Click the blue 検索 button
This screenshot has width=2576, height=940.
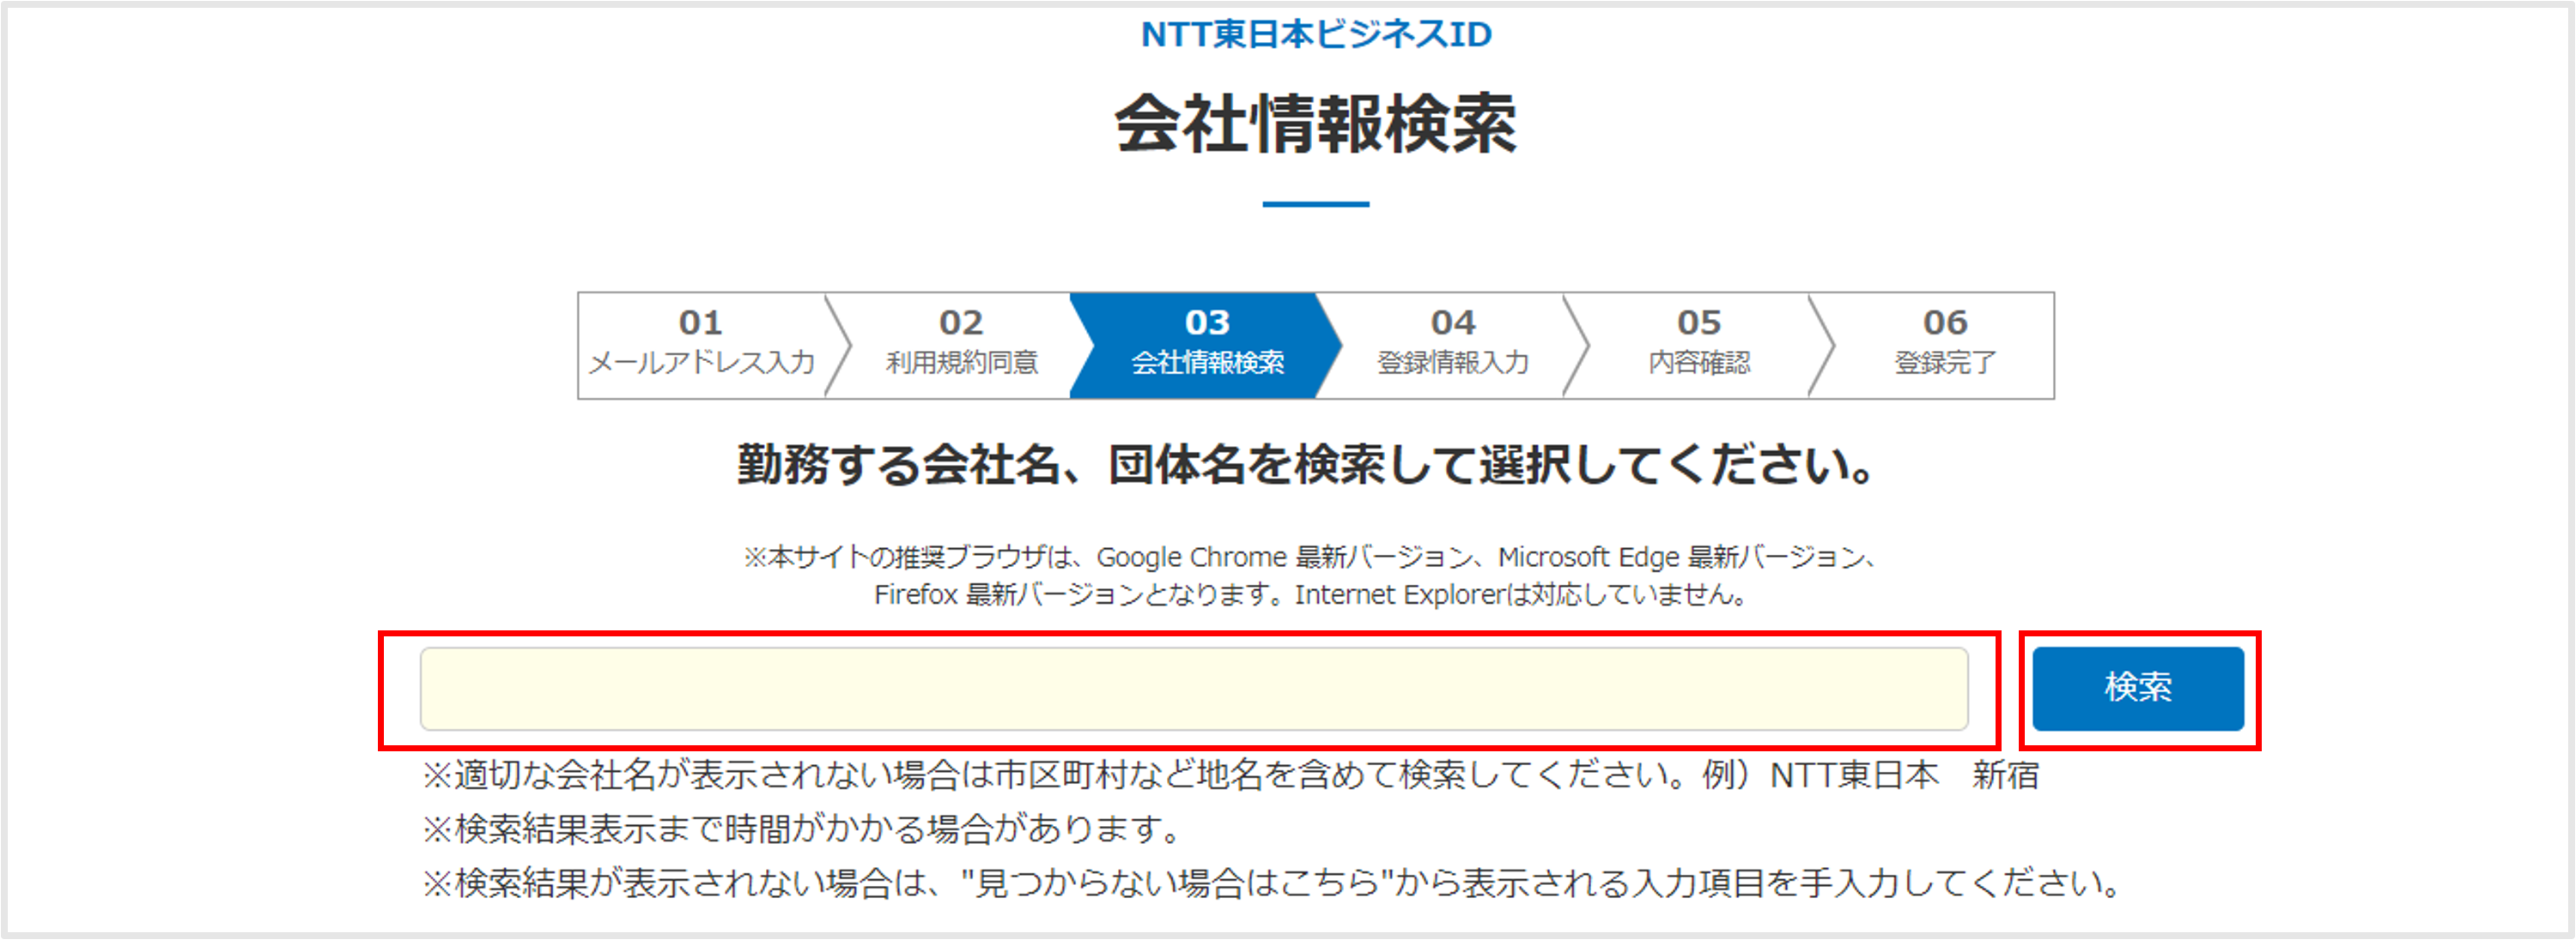click(2138, 688)
